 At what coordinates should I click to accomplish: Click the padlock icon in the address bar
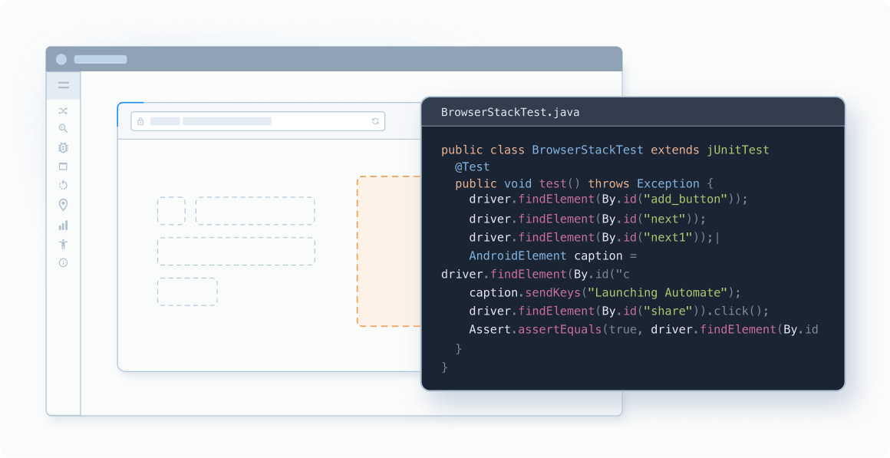142,121
